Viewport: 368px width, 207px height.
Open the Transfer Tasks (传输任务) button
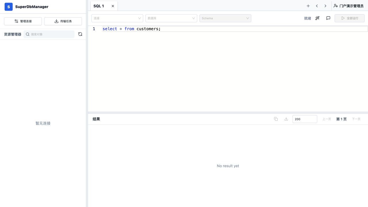(x=63, y=21)
